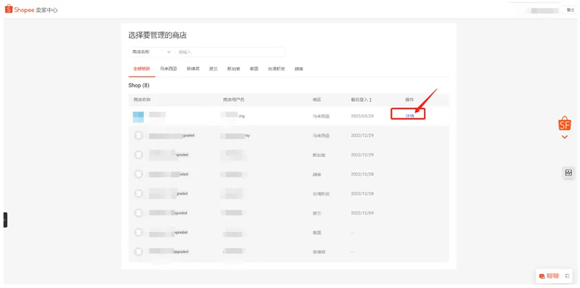Click 详情 link for the 2023/03/29 shop
This screenshot has width=580, height=288.
[410, 116]
